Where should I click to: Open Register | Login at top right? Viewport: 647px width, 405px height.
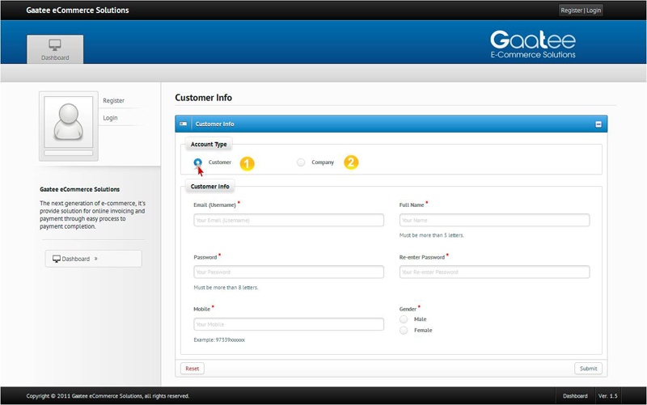click(x=581, y=11)
